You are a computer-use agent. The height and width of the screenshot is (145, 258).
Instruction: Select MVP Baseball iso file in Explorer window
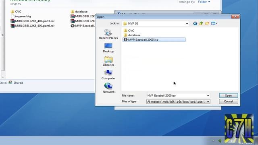(x=83, y=26)
